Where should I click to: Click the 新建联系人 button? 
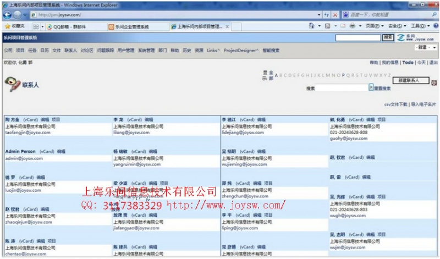[410, 80]
